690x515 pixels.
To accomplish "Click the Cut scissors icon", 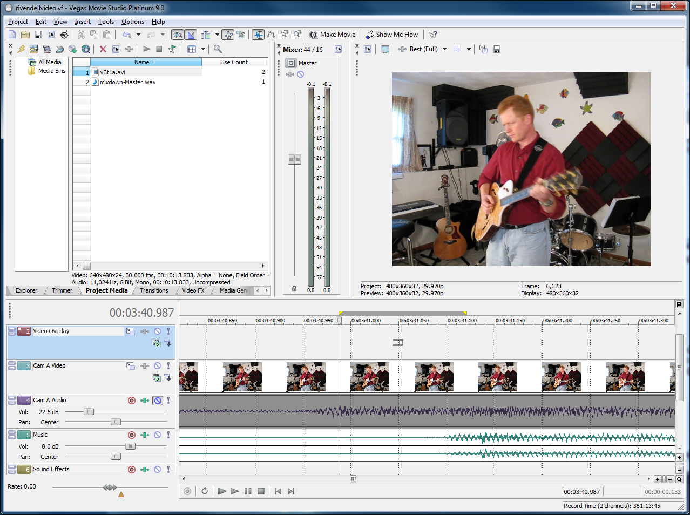I will coord(81,35).
